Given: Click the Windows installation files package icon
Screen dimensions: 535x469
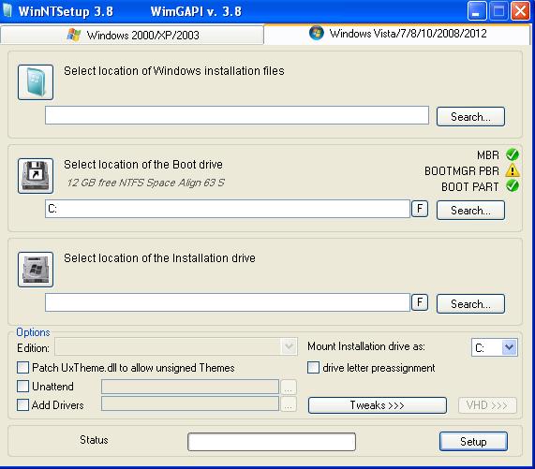Looking at the screenshot, I should tap(36, 82).
